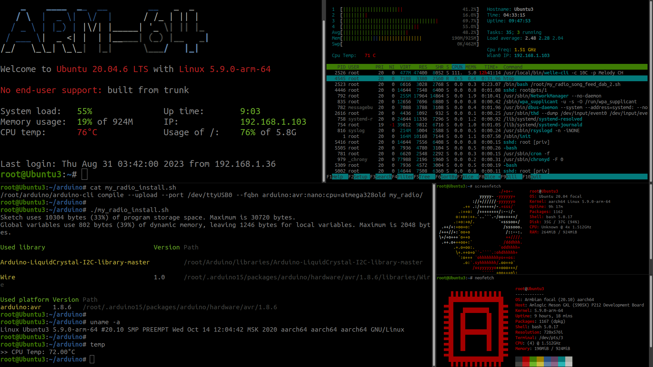This screenshot has width=653, height=367.
Task: Click the scrollbar of arduino terminal pane
Action: pyautogui.click(x=434, y=275)
